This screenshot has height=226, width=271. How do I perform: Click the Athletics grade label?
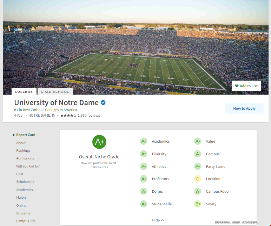(159, 166)
